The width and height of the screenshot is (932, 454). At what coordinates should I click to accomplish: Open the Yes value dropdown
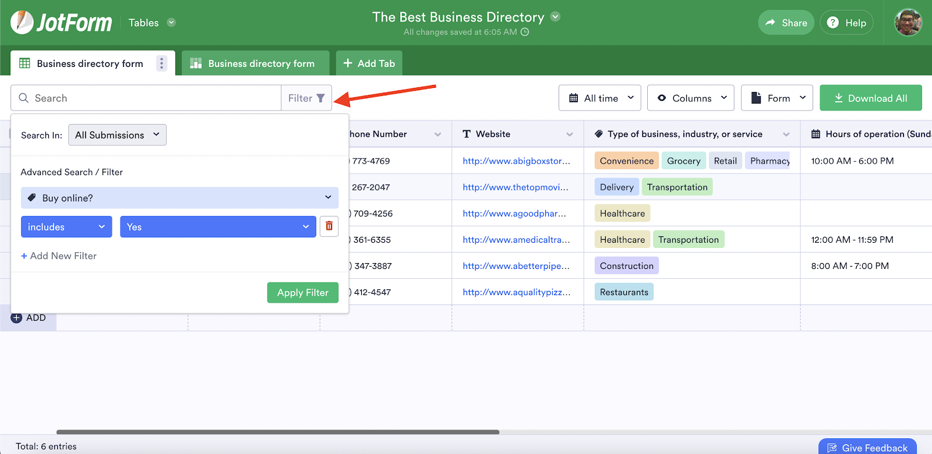[x=218, y=227]
